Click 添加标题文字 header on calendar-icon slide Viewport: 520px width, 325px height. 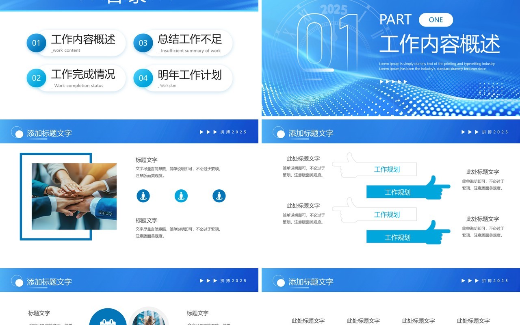click(x=49, y=282)
